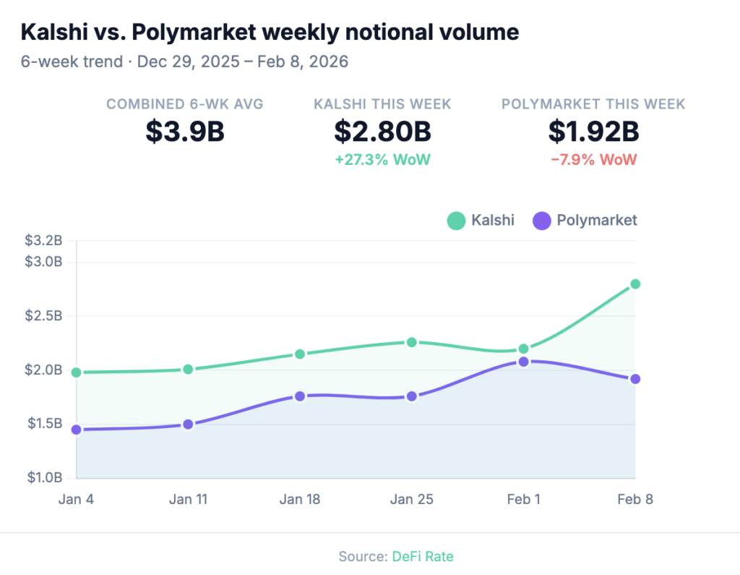Open the DeFi Rate source link
The height and width of the screenshot is (575, 740).
tap(423, 556)
